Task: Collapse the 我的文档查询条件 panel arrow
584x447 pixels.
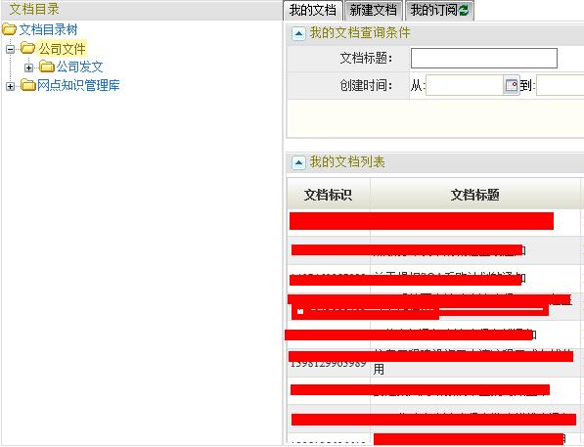Action: [x=298, y=34]
